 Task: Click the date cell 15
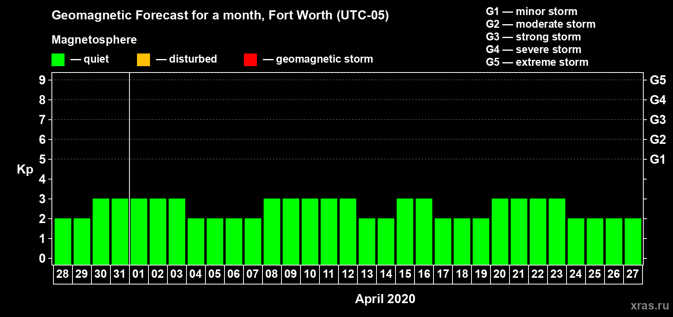tap(405, 274)
